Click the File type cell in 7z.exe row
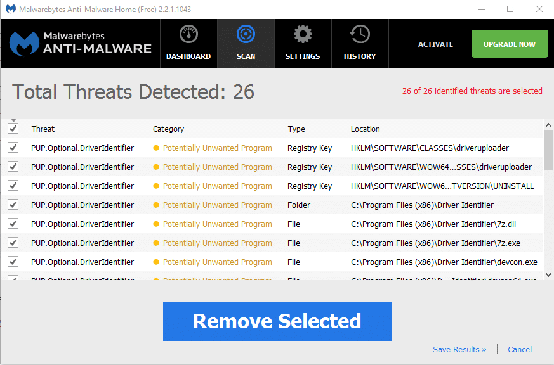 294,243
